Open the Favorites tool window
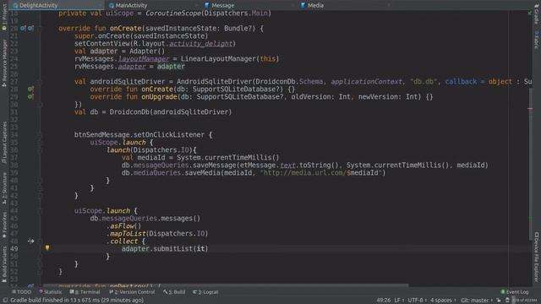 tap(4, 225)
